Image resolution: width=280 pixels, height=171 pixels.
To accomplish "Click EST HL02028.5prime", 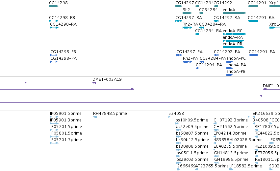I will coord(246,140).
